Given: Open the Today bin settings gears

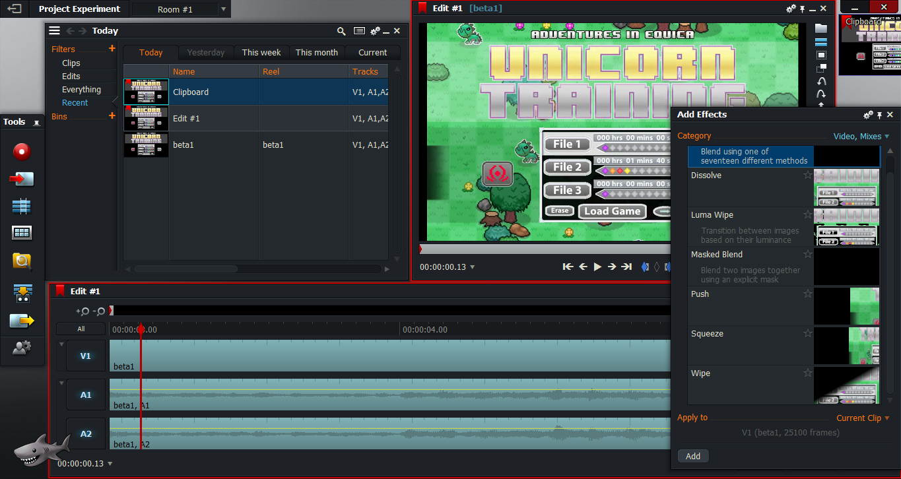Looking at the screenshot, I should [x=375, y=31].
